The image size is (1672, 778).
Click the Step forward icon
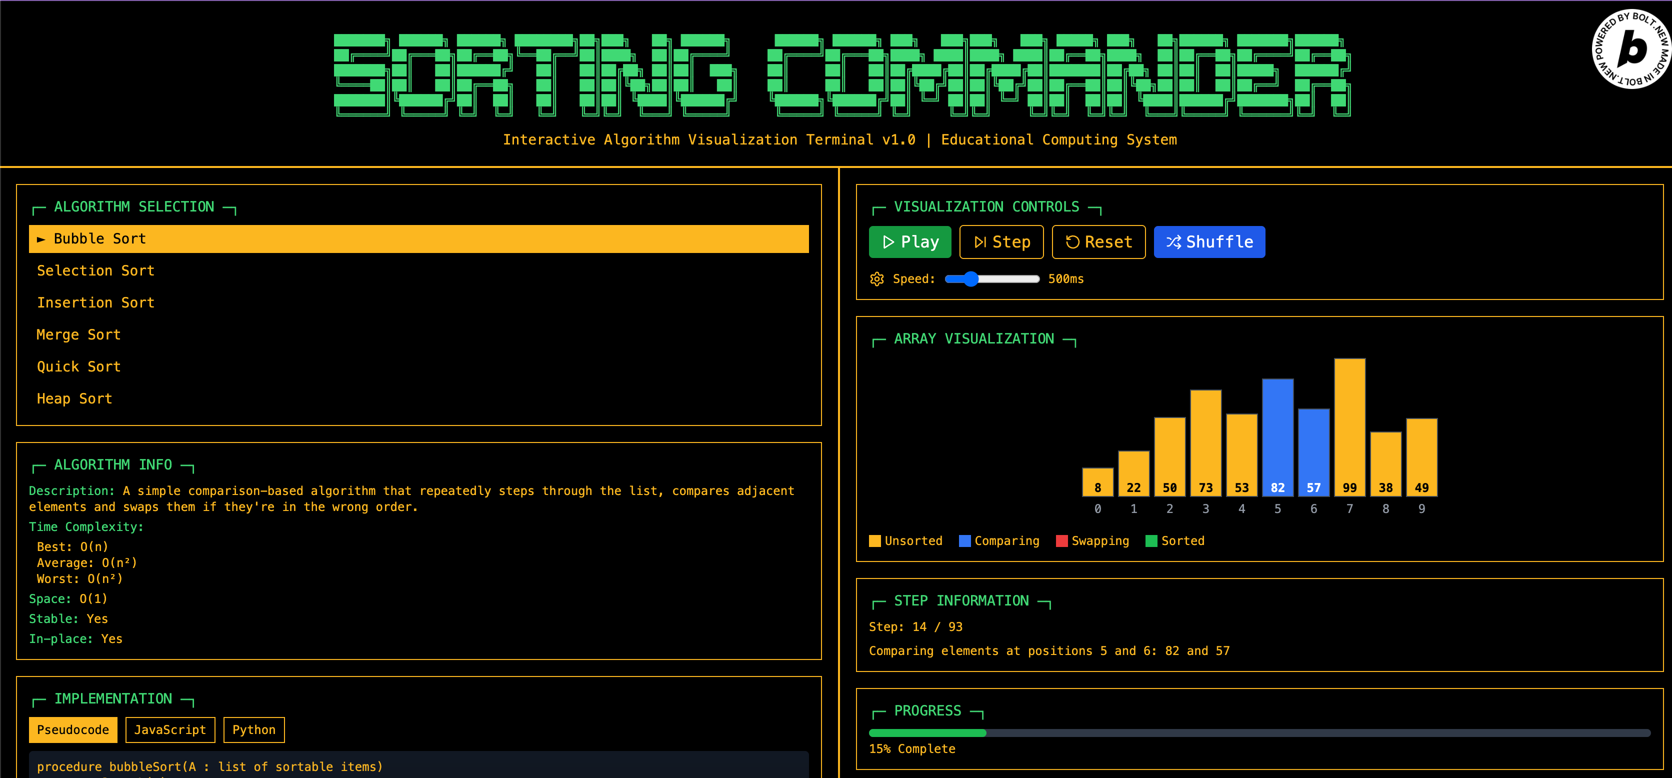tap(980, 242)
